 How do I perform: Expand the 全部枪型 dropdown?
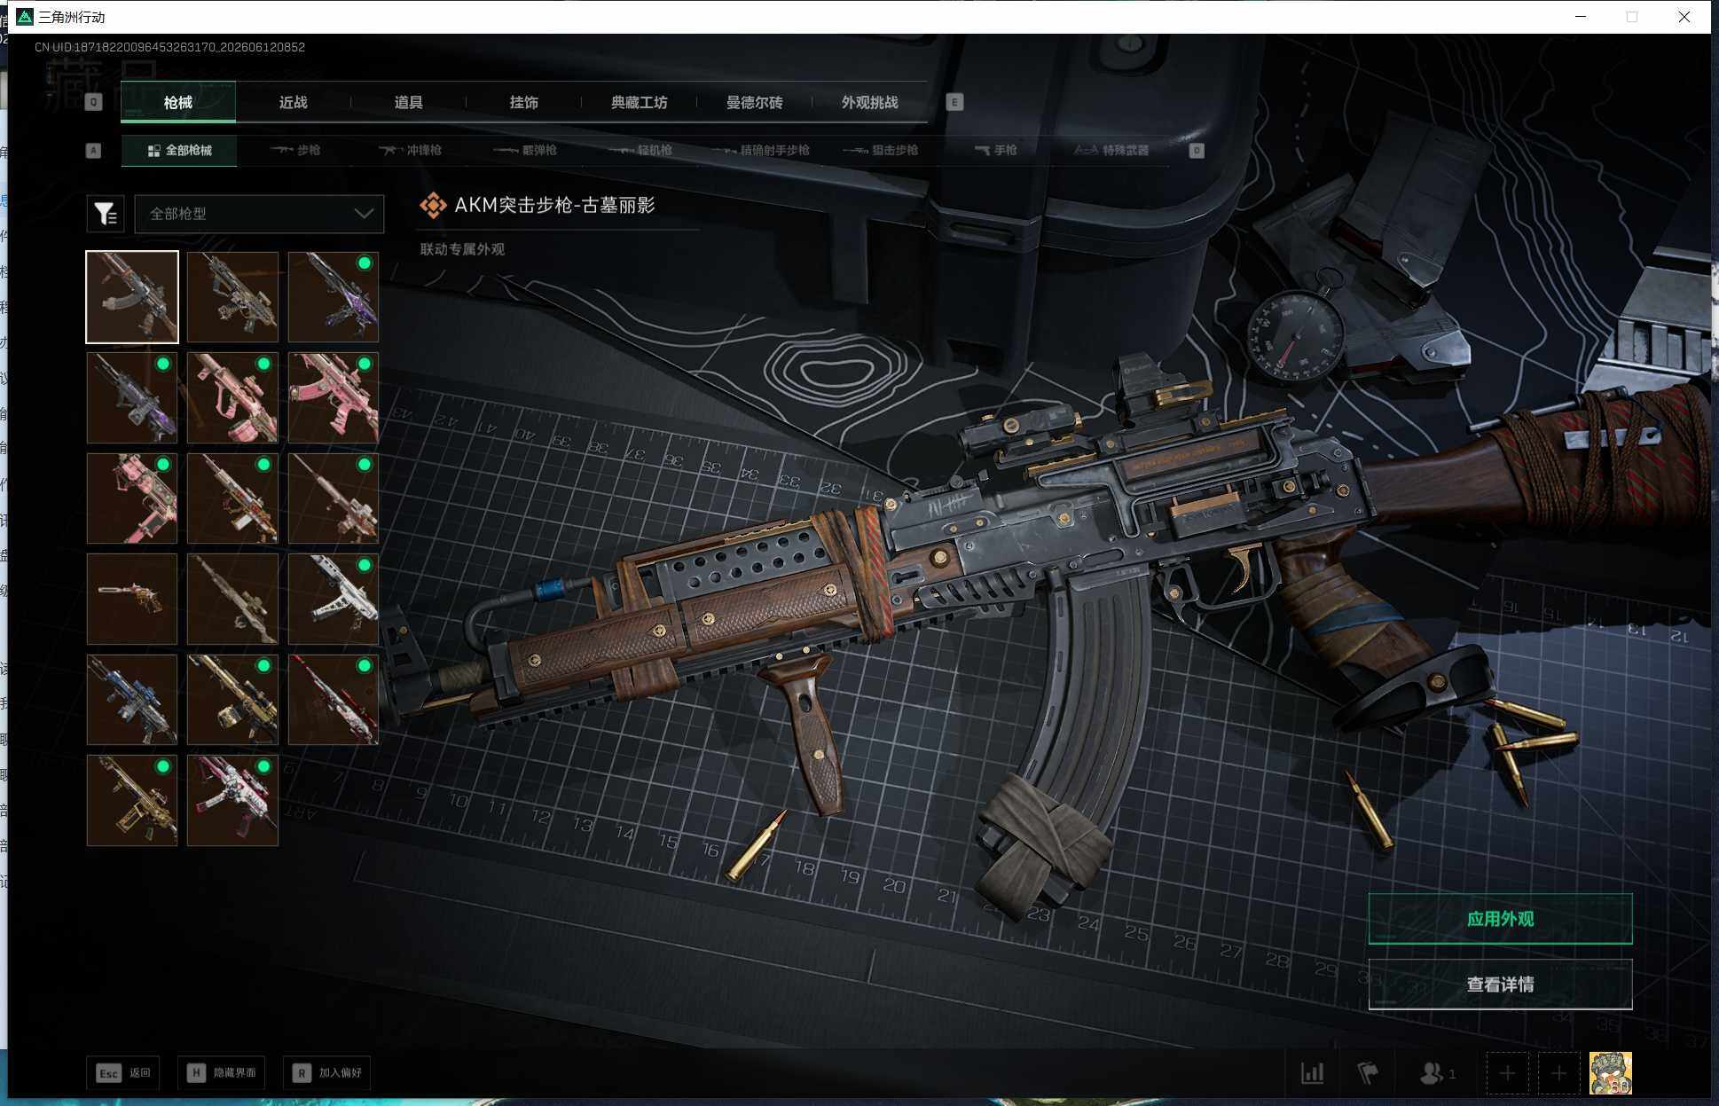click(x=259, y=214)
